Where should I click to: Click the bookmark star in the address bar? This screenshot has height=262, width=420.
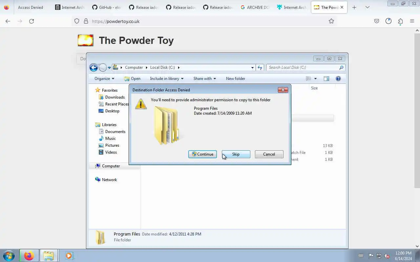click(x=331, y=21)
